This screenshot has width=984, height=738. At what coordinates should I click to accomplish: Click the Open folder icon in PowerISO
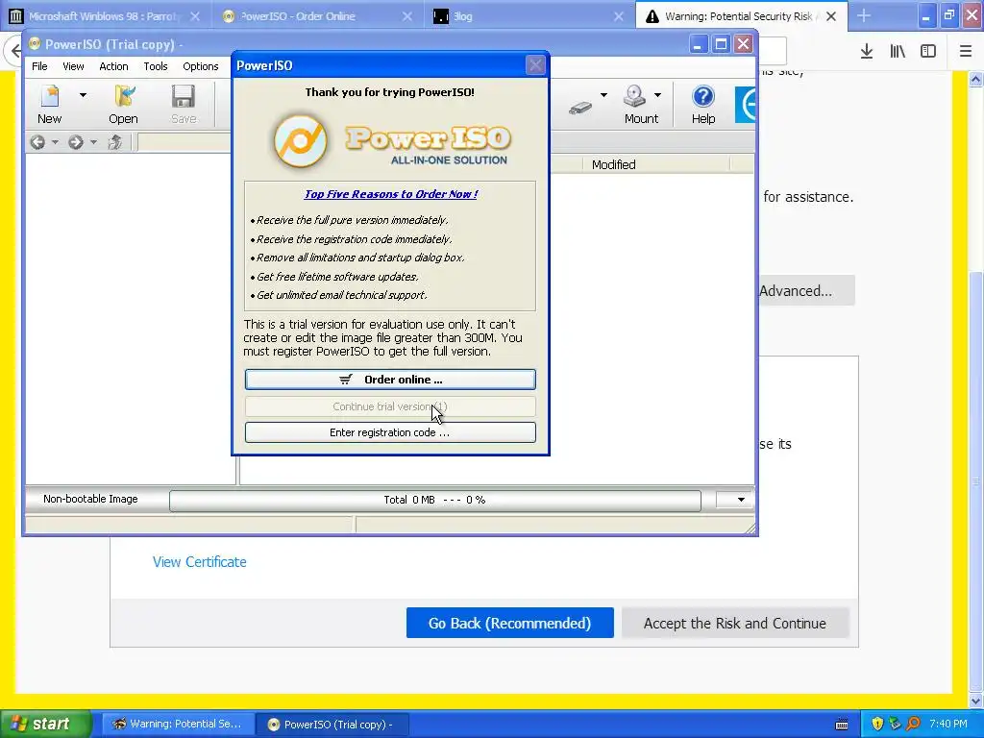(124, 97)
